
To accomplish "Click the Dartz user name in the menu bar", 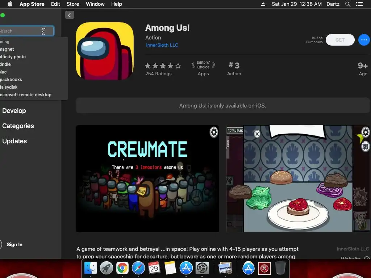I will [x=333, y=4].
